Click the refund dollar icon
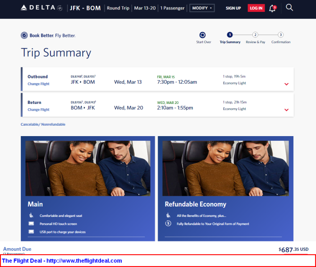316x267 pixels. 168,224
